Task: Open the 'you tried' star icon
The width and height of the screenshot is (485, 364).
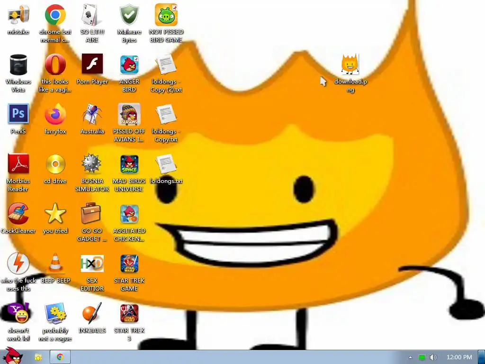Action: click(55, 213)
